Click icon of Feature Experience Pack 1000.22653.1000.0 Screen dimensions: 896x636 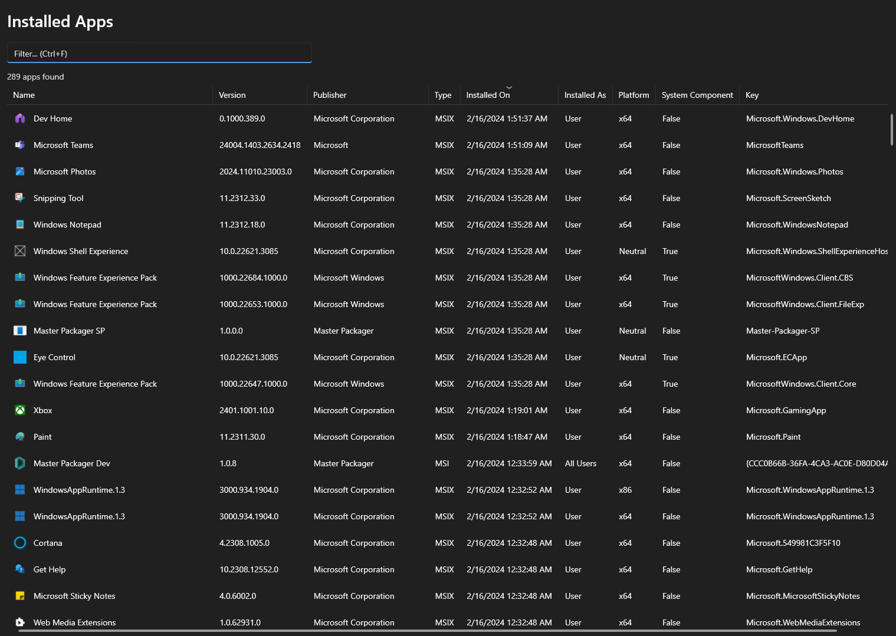click(20, 304)
